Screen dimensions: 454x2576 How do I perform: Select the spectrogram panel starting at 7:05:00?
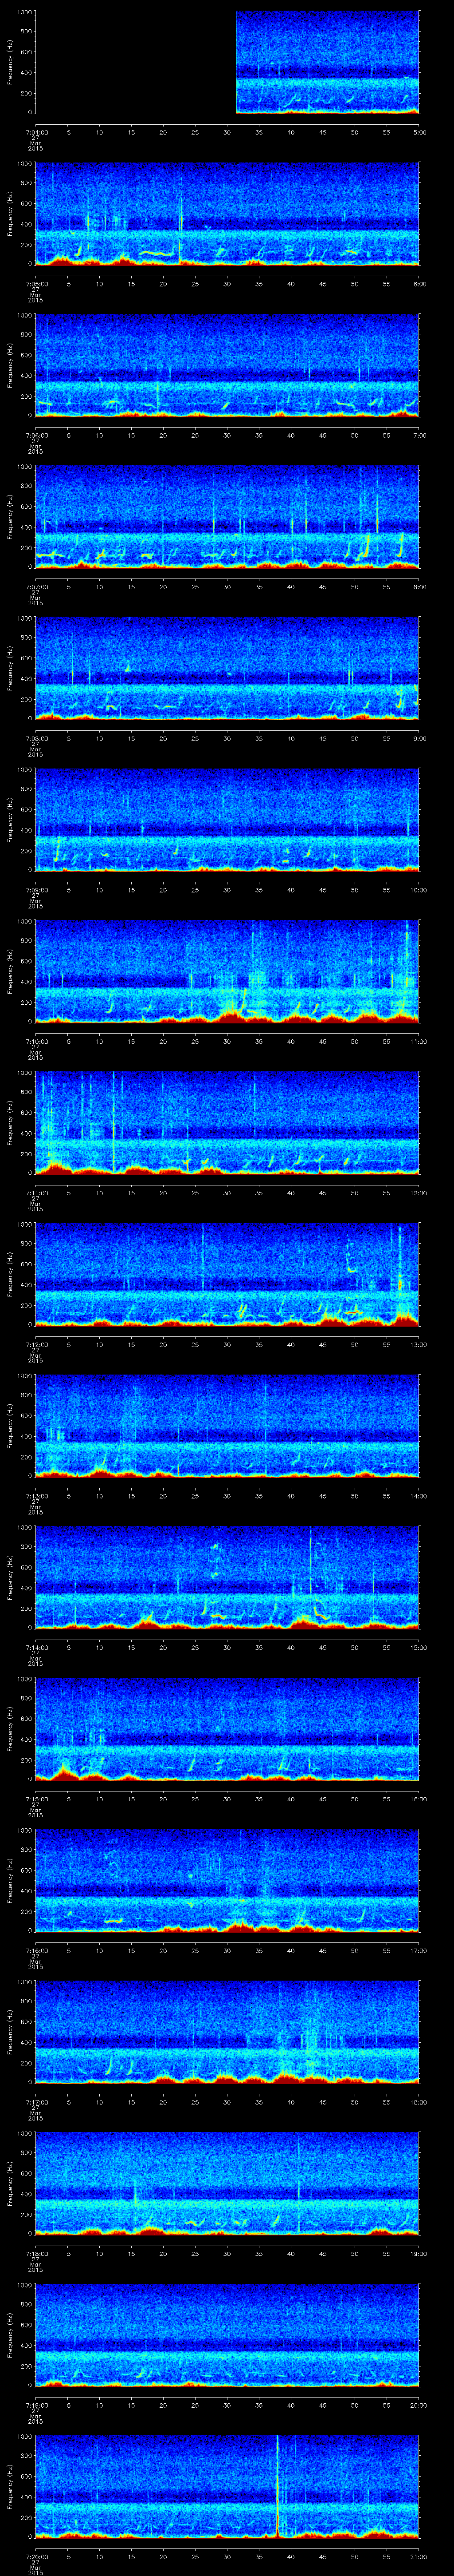tap(227, 214)
